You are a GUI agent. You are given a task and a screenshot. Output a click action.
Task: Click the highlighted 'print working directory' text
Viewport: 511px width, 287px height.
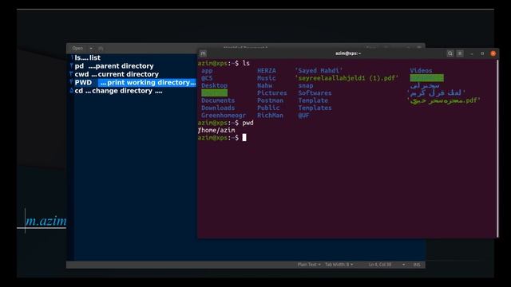point(147,82)
